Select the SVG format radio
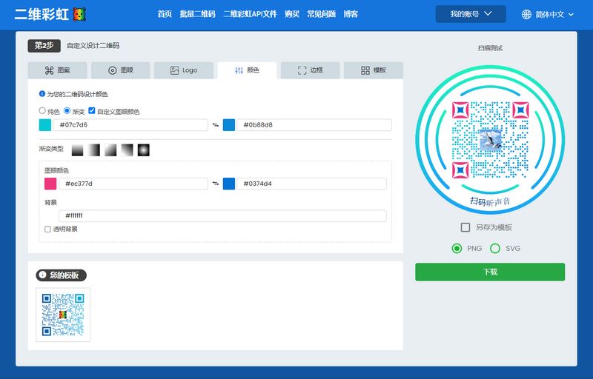 tap(495, 249)
